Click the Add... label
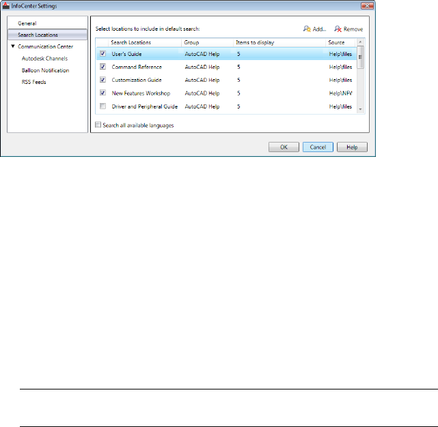Image resolution: width=438 pixels, height=427 pixels. click(319, 29)
